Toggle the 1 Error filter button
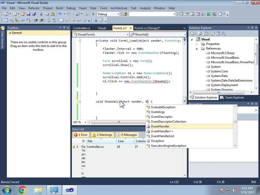The height and width of the screenshot is (195, 260). click(x=81, y=135)
